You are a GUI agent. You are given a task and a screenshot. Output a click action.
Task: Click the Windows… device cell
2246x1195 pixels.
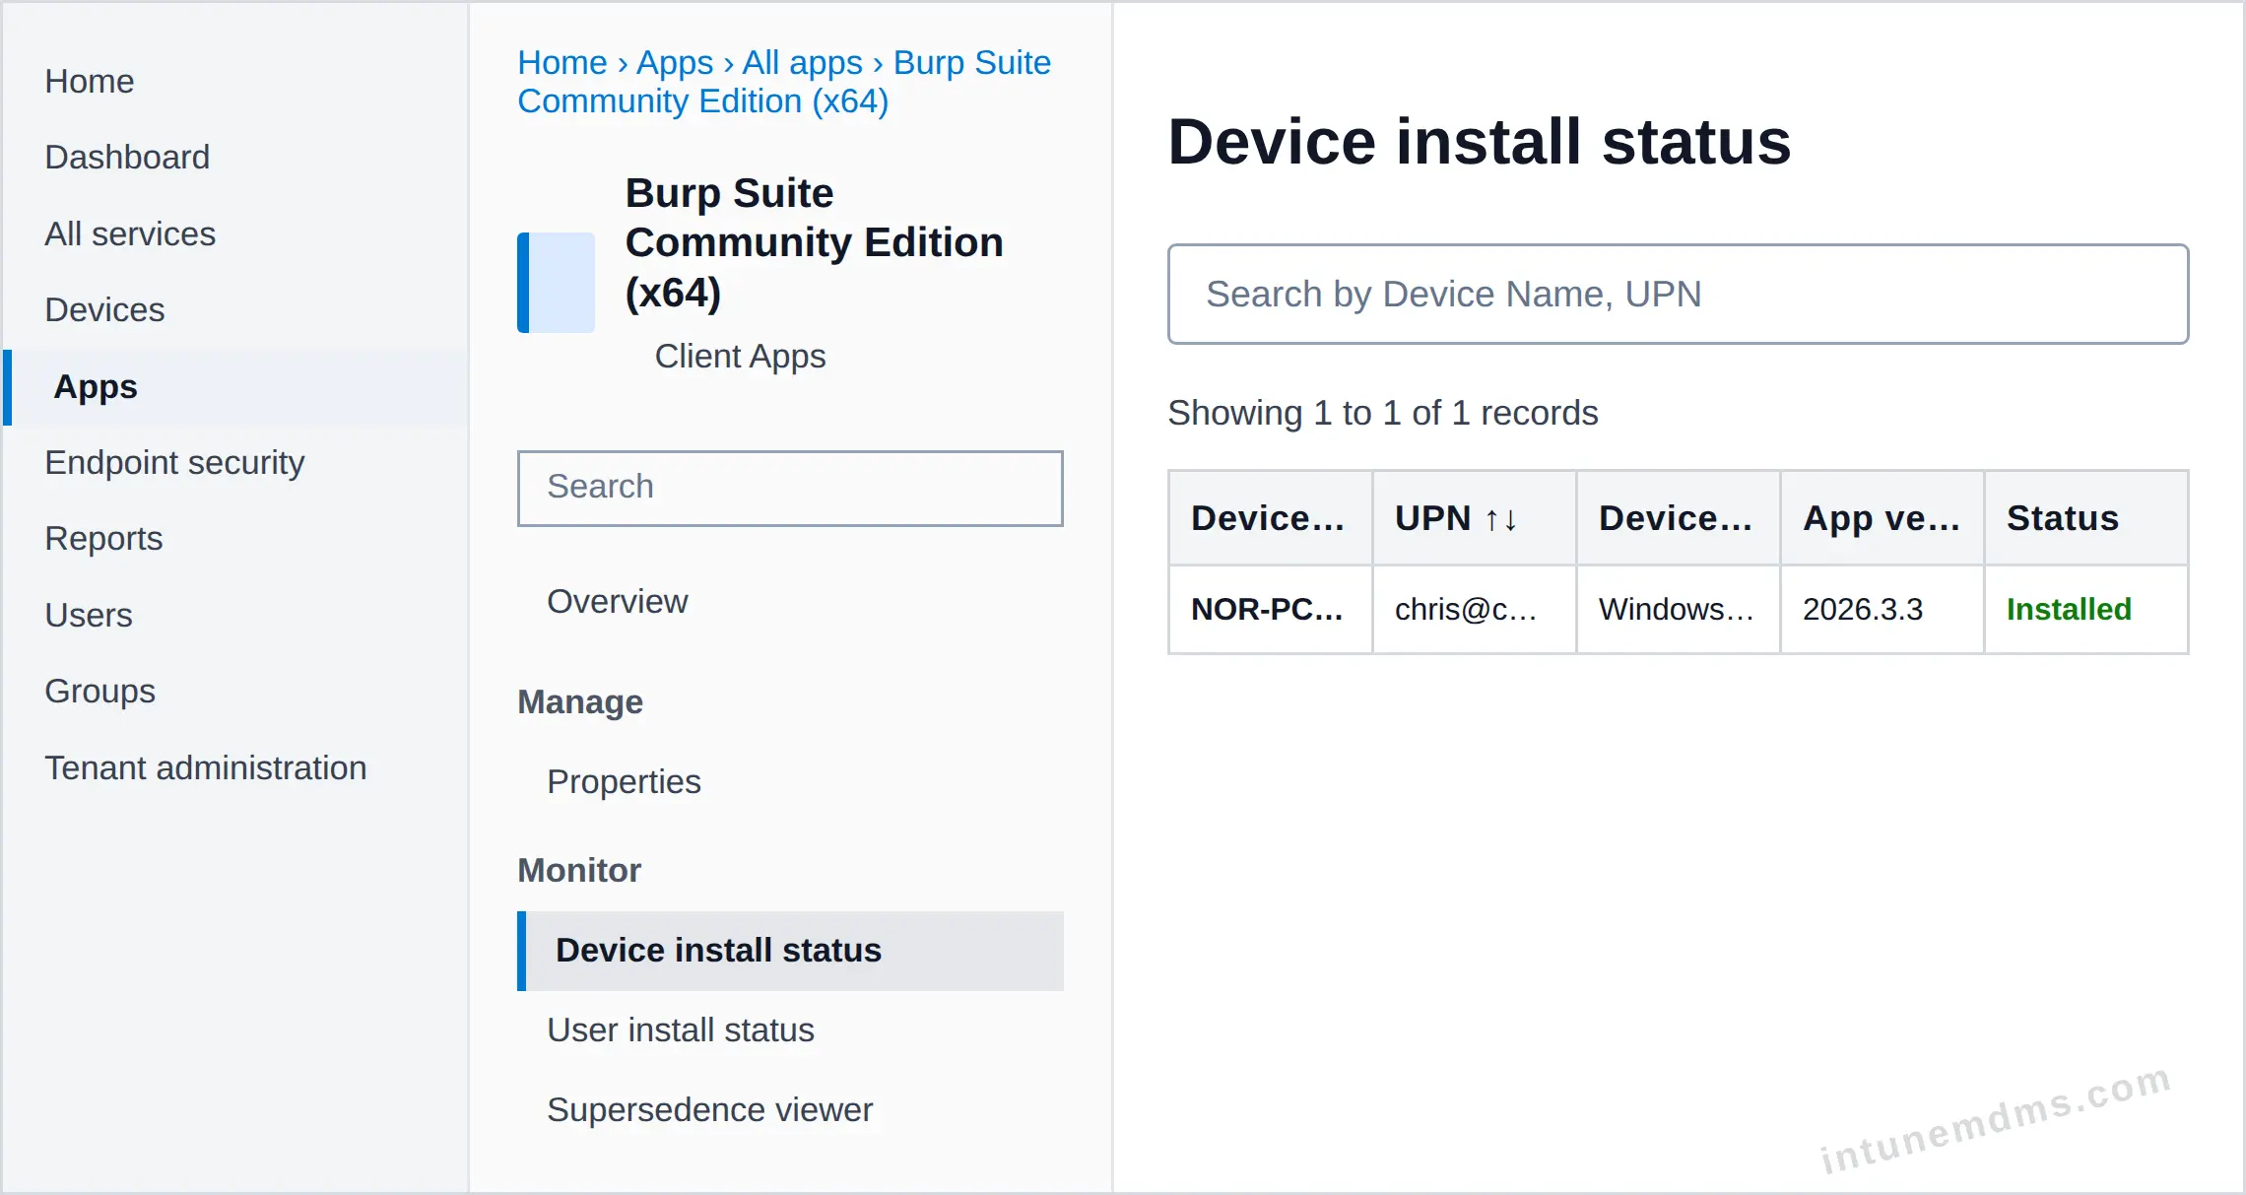[x=1678, y=609]
